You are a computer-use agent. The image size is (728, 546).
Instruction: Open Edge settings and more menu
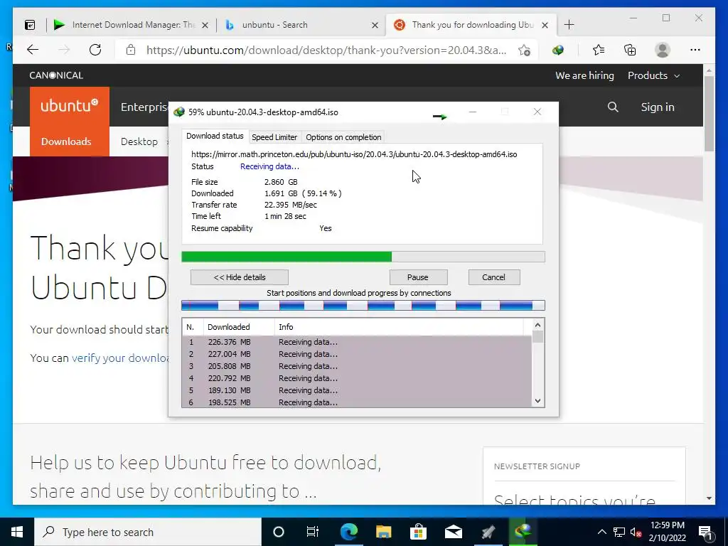pos(695,50)
